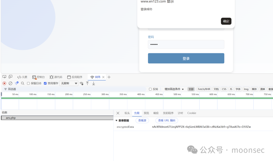The image size is (273, 161).
Task: Collapse the 表单数据 section
Action: [117, 120]
